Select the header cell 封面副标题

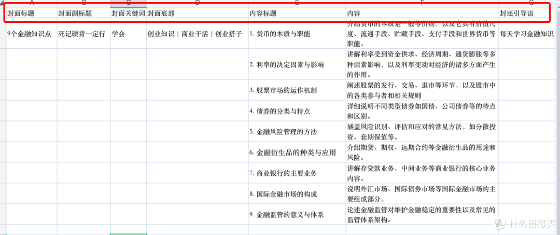pos(83,13)
